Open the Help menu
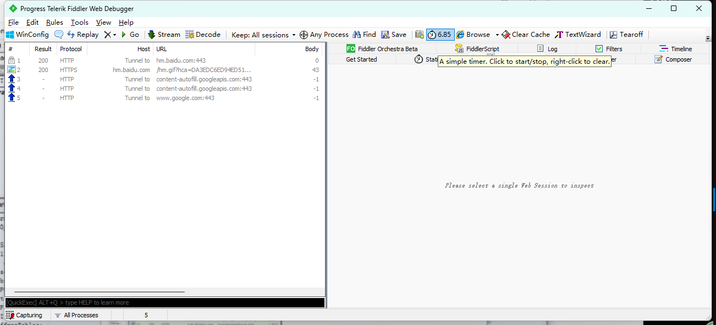 (x=126, y=23)
